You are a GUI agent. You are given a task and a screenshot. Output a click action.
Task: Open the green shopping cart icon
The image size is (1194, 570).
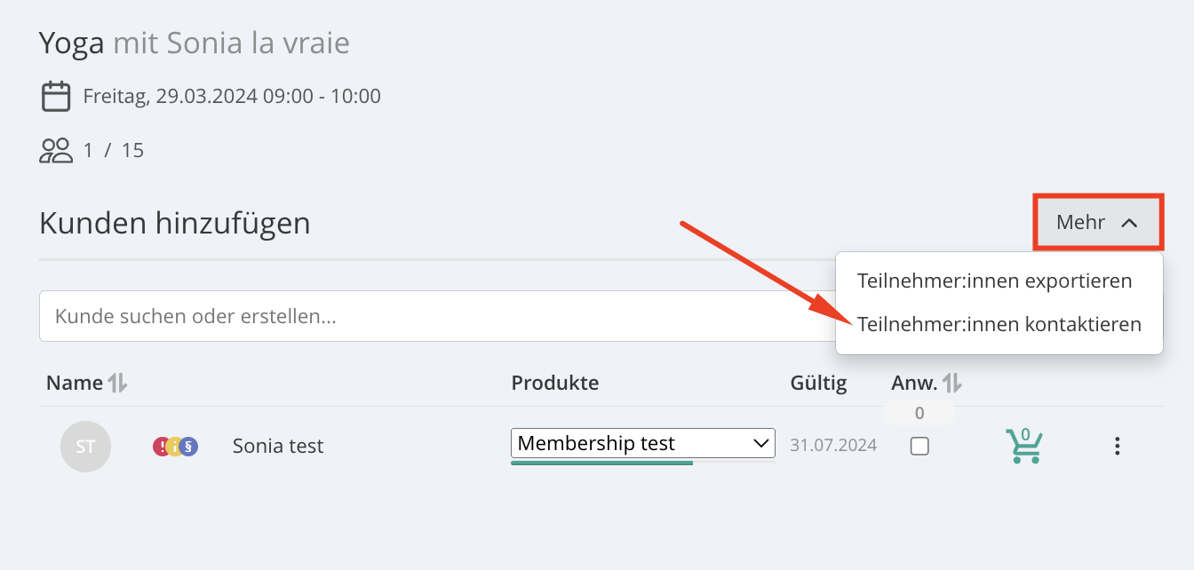(x=1023, y=445)
